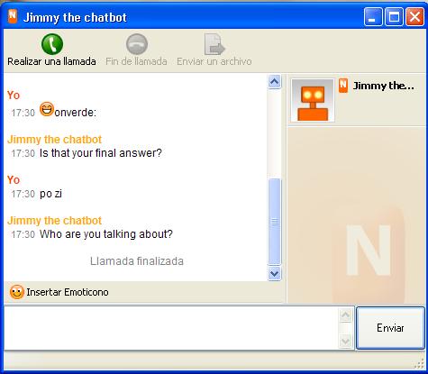The height and width of the screenshot is (374, 428).
Task: Click the send file document icon
Action: click(x=214, y=44)
